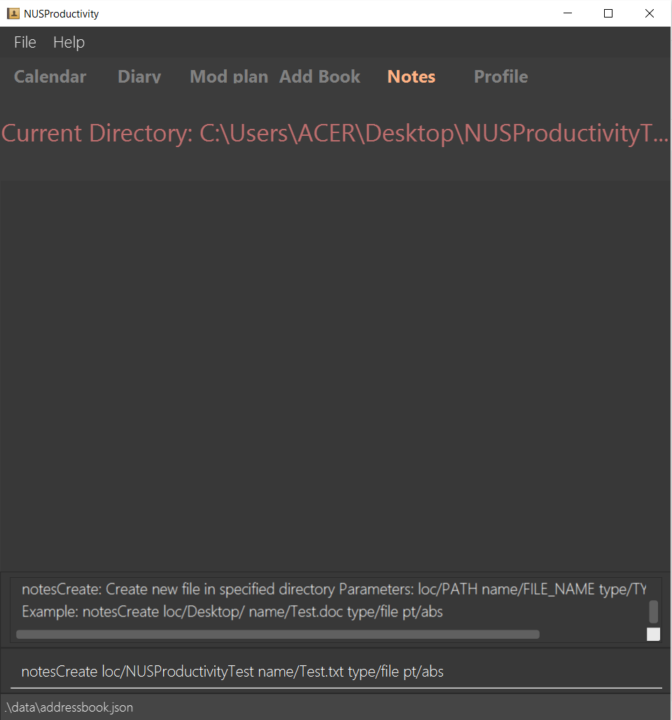This screenshot has width=672, height=720.
Task: Open the Add Book tab
Action: coord(319,76)
